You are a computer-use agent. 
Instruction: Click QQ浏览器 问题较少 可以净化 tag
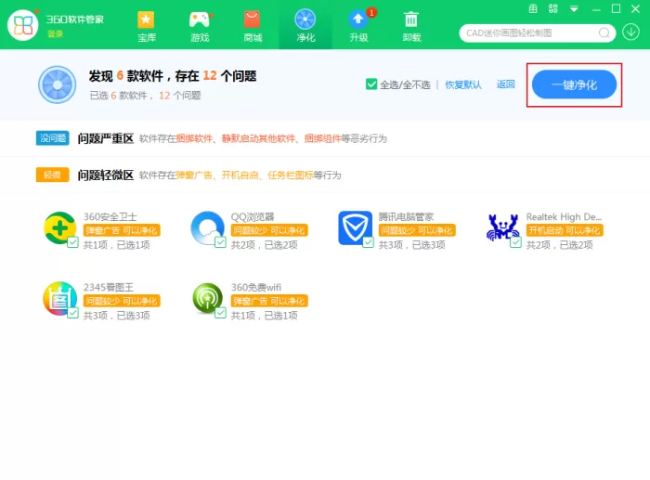pos(269,230)
